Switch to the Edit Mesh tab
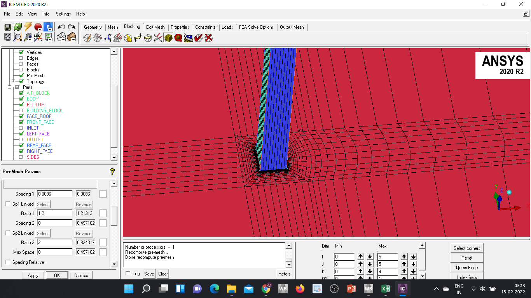Viewport: 531px width, 298px height. (155, 27)
